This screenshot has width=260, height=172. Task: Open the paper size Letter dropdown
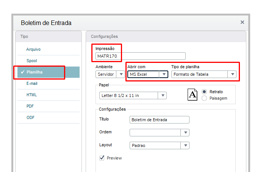coord(133,95)
